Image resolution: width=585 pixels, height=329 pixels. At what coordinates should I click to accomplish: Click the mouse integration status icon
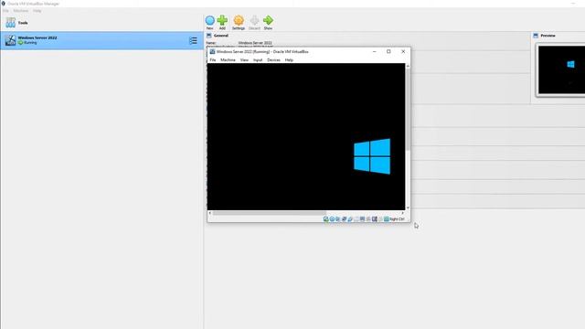click(x=380, y=219)
